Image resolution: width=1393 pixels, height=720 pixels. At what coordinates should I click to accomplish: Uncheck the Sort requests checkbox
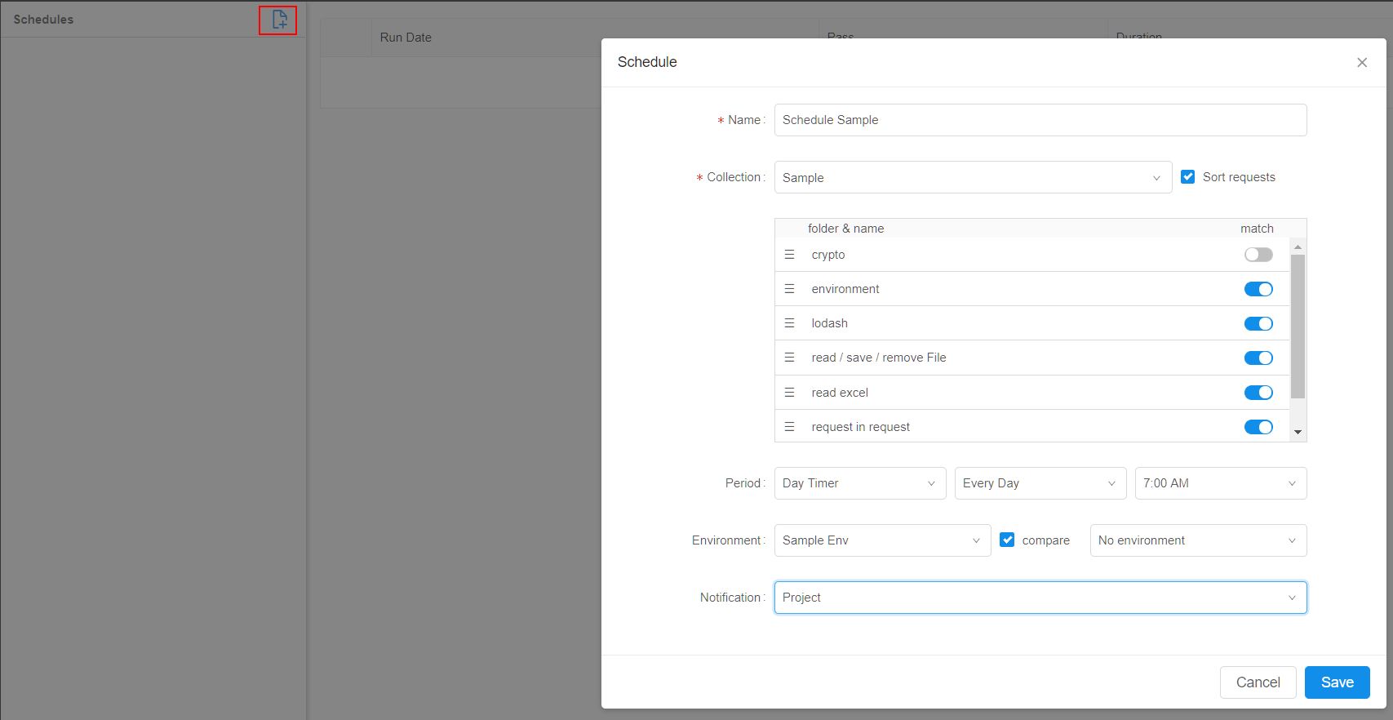point(1188,177)
